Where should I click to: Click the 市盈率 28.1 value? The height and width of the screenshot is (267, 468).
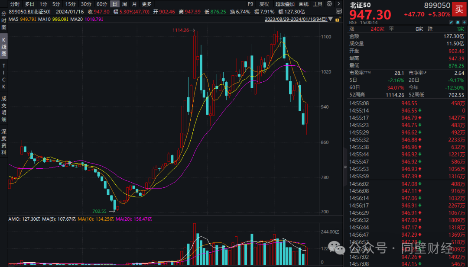tap(399, 73)
